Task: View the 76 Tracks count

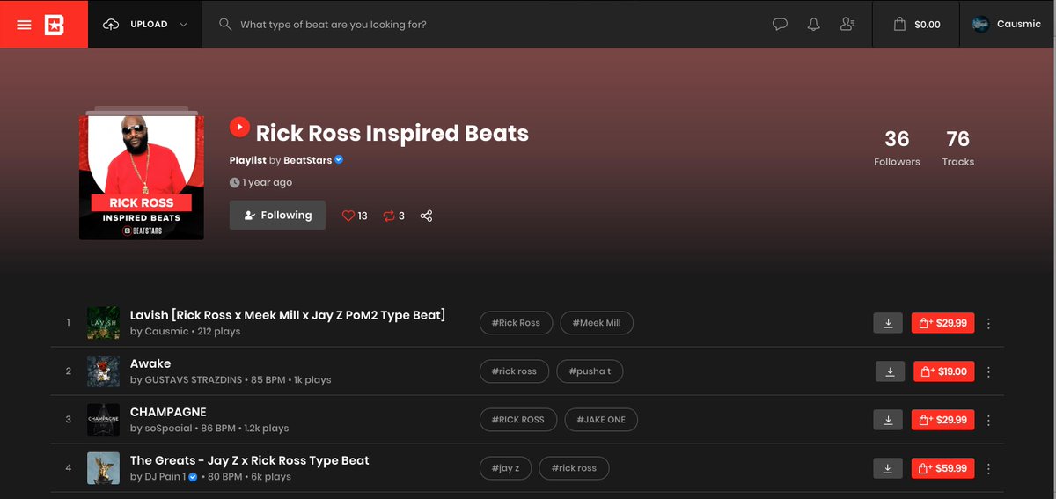Action: [958, 148]
